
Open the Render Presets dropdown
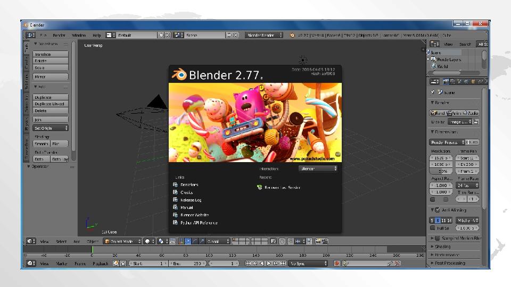pos(447,142)
